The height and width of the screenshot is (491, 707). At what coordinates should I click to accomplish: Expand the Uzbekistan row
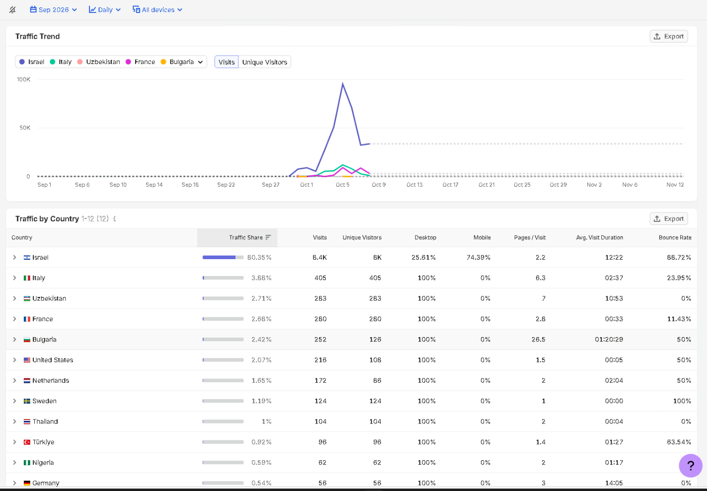14,298
